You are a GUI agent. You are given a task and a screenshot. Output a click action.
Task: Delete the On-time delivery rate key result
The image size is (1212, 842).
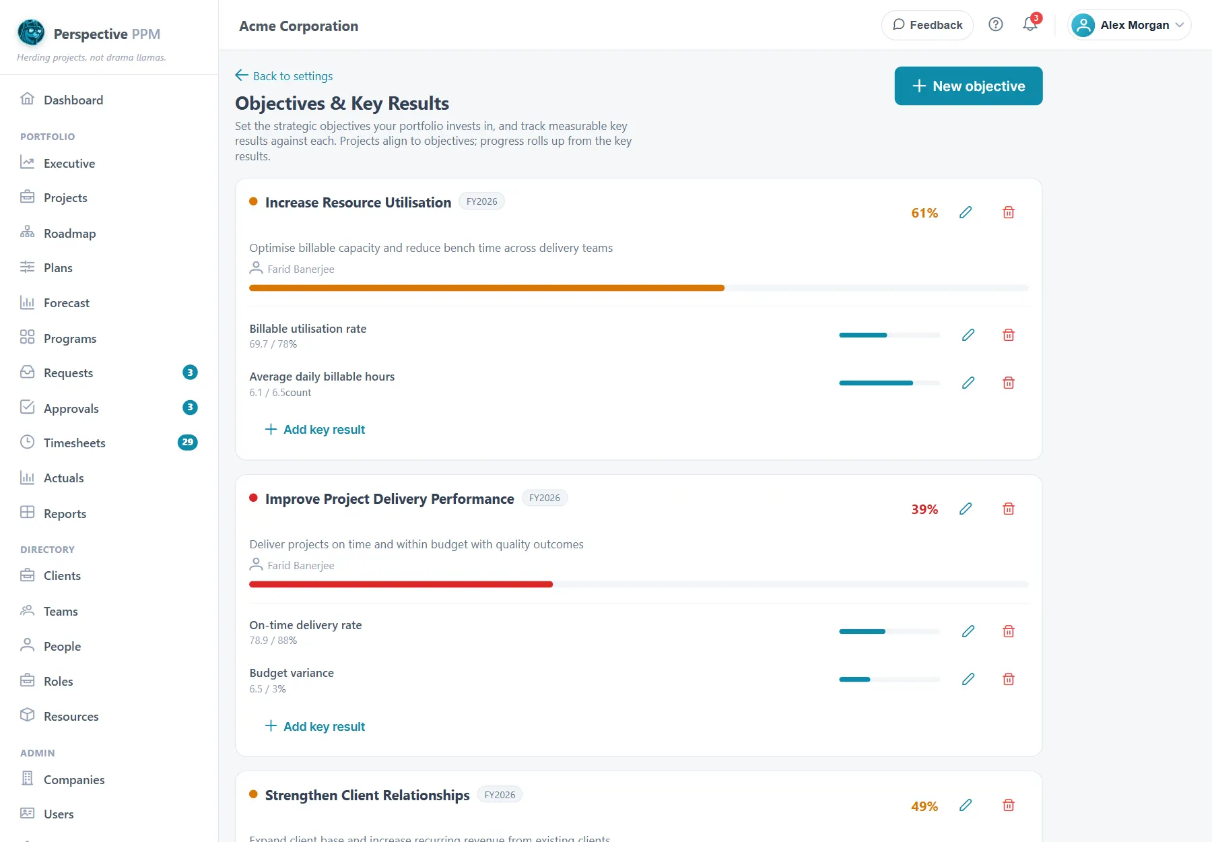pyautogui.click(x=1009, y=631)
